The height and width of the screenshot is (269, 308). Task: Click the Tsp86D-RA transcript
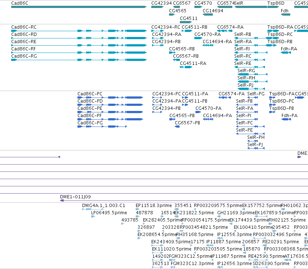(x=273, y=31)
